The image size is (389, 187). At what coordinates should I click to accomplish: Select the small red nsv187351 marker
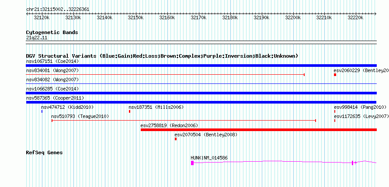129,111
